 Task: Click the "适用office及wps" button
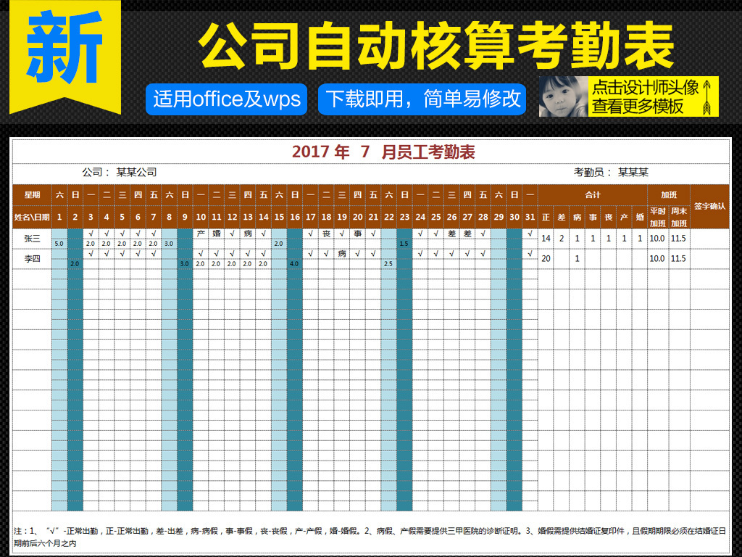tap(227, 99)
